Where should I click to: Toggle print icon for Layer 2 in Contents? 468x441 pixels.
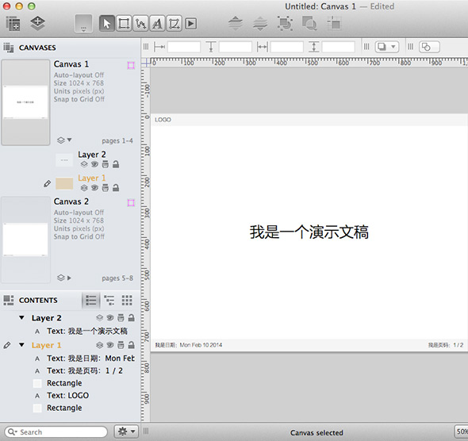point(121,318)
